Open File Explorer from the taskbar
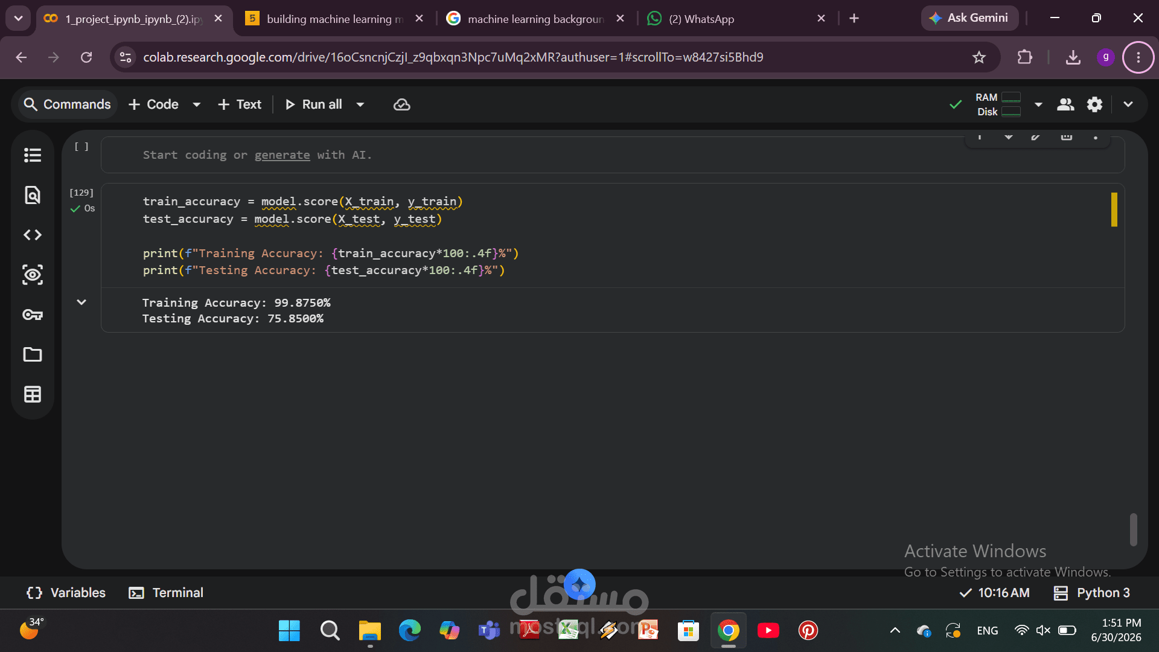Image resolution: width=1159 pixels, height=652 pixels. pyautogui.click(x=369, y=631)
